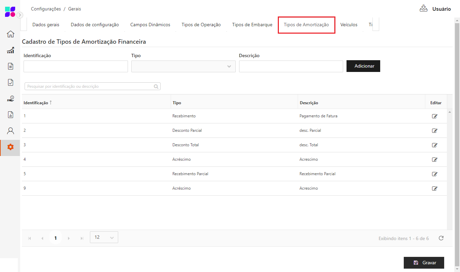Open the user profile sidebar icon
The height and width of the screenshot is (272, 460).
pos(10,131)
